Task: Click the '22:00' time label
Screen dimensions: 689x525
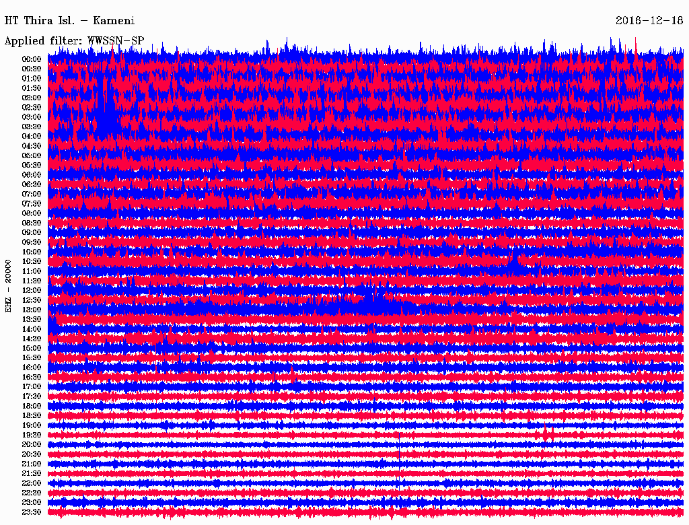Action: [32, 483]
